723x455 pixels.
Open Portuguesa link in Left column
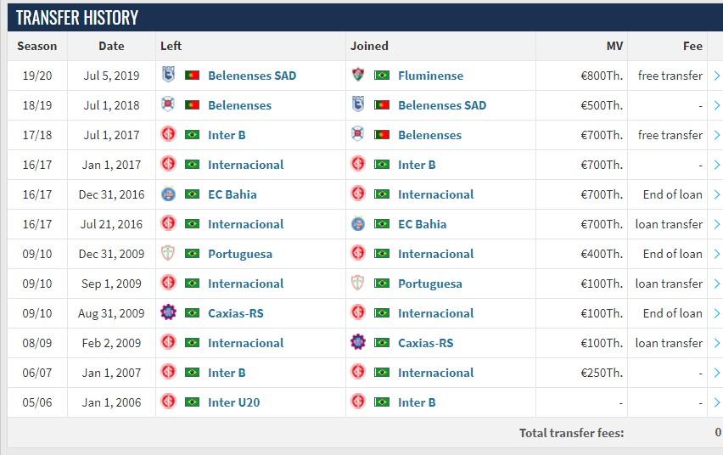[x=240, y=254]
